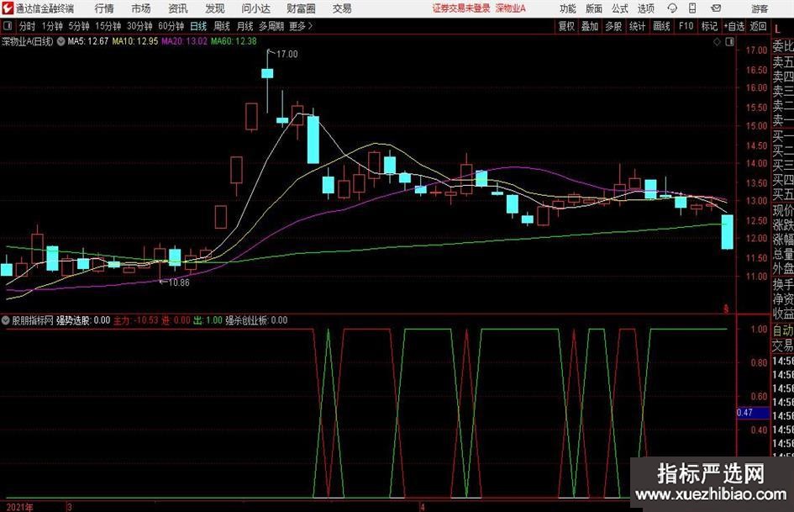Click the MA20: 13.02 value label

184,41
